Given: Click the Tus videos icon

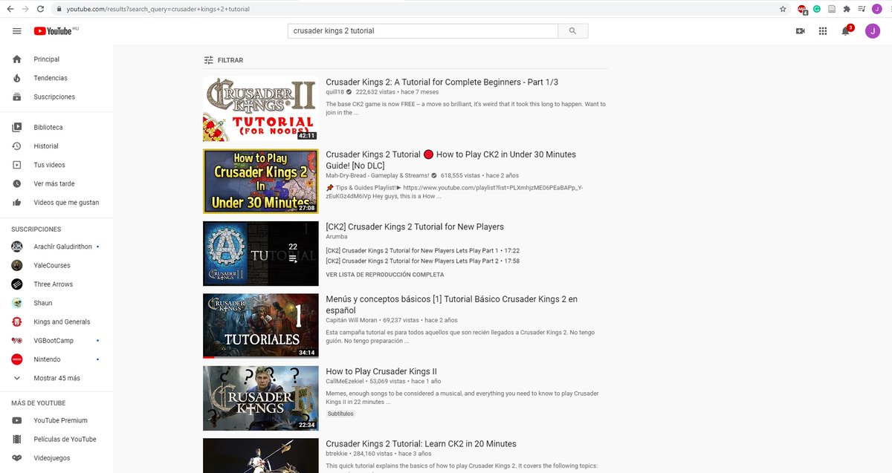Looking at the screenshot, I should tap(17, 165).
